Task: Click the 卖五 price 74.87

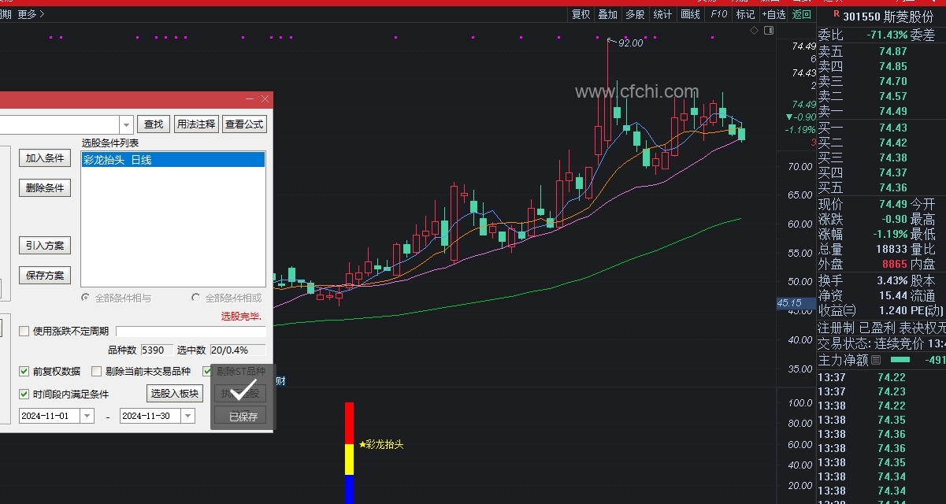Action: tap(893, 51)
